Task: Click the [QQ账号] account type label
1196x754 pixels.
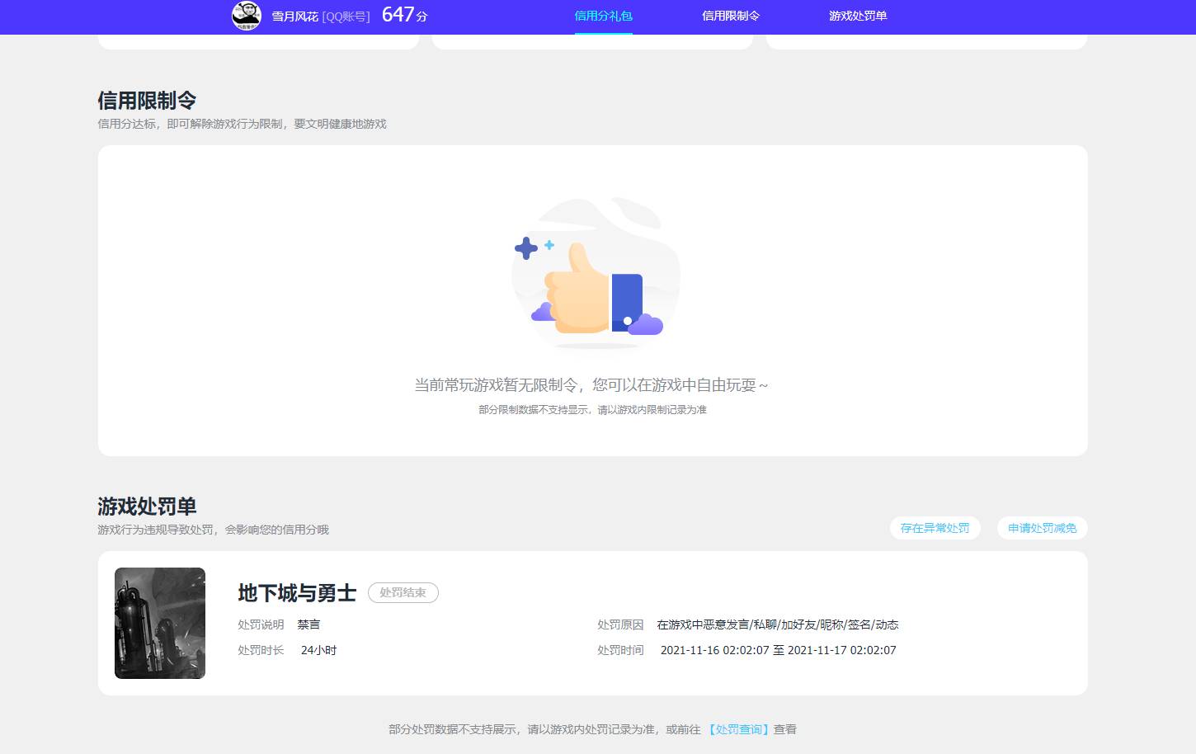Action: (x=346, y=16)
